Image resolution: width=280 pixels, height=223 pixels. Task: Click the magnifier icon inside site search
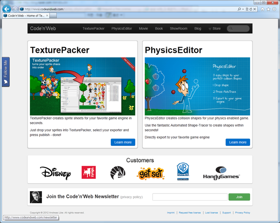(x=231, y=28)
